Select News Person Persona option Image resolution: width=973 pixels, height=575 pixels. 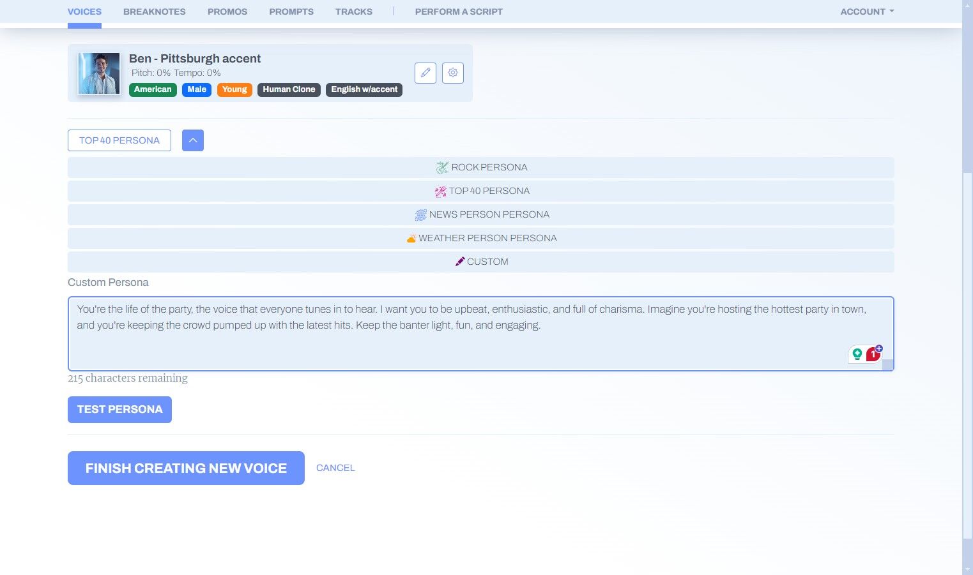tap(481, 214)
